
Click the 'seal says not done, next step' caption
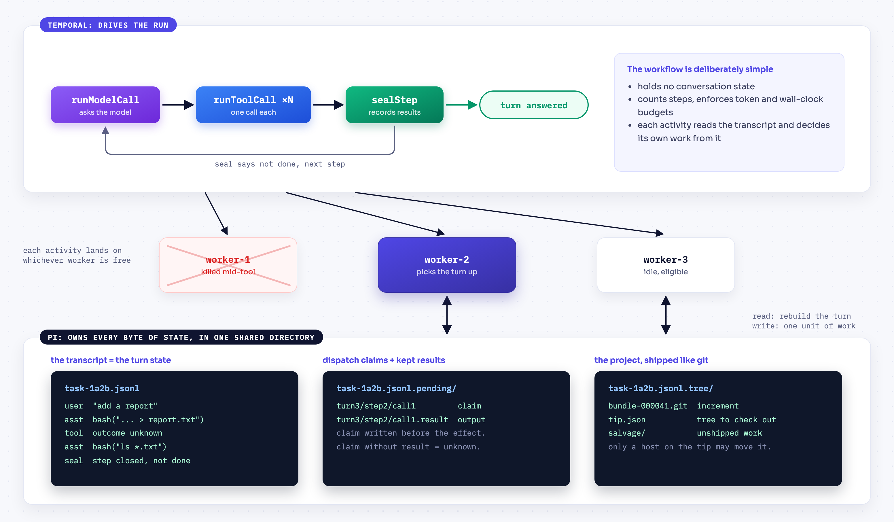click(280, 164)
